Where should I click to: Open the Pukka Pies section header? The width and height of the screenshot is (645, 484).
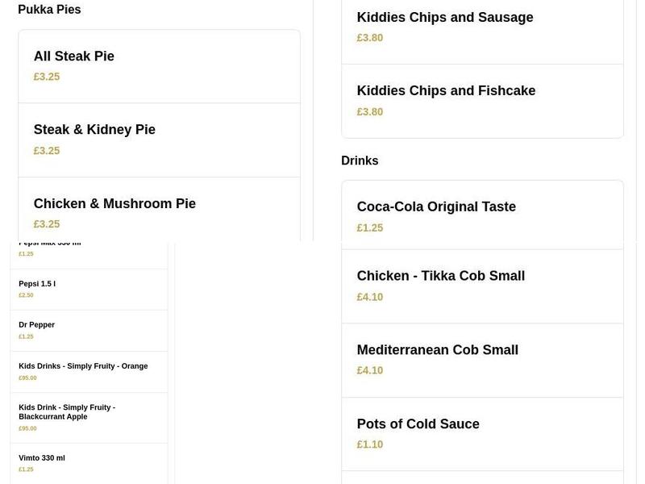pos(50,9)
